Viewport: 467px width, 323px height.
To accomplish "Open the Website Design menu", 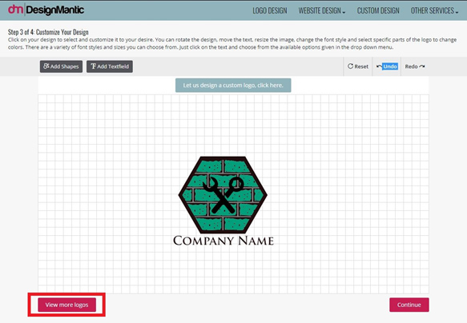I will coord(320,10).
